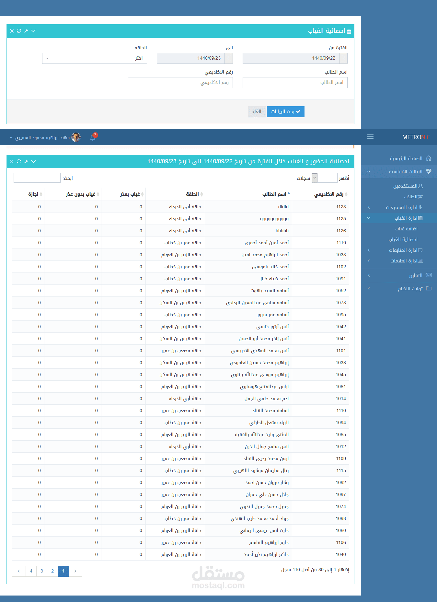Open the records-per-page dropdown

click(x=324, y=178)
